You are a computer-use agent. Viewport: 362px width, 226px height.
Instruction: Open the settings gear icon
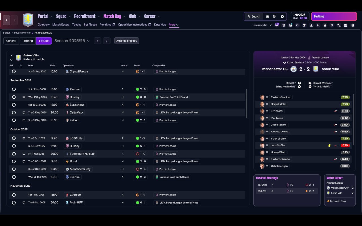coord(282,16)
